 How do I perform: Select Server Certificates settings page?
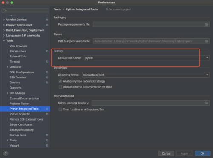pyautogui.click(x=21, y=124)
